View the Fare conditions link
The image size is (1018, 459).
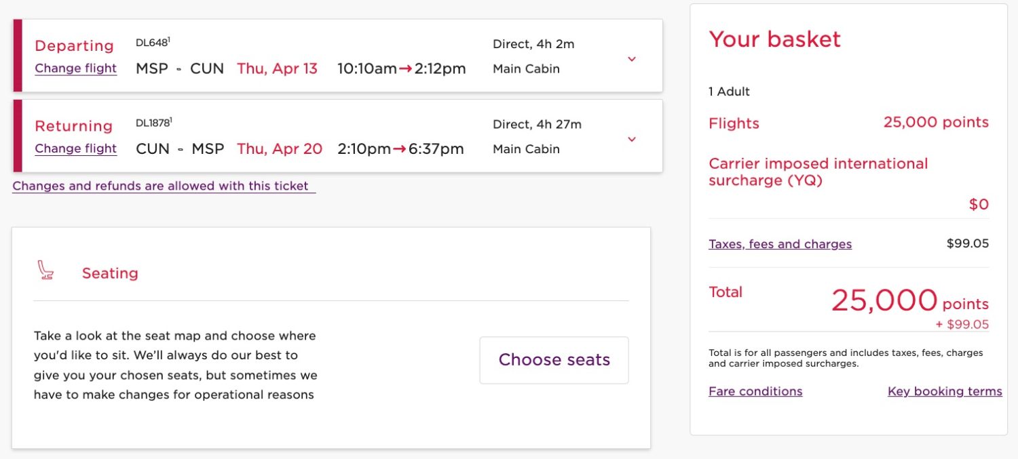755,391
